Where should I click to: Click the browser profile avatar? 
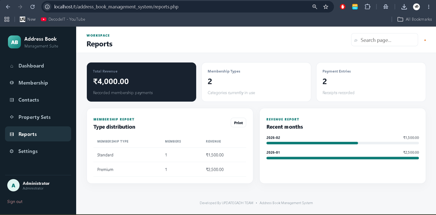[416, 7]
